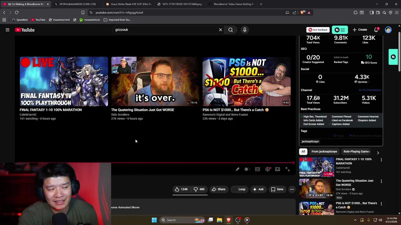Open Side Scrollers channel in end screen
Screen dimensions: 401x225
pyautogui.click(x=120, y=115)
